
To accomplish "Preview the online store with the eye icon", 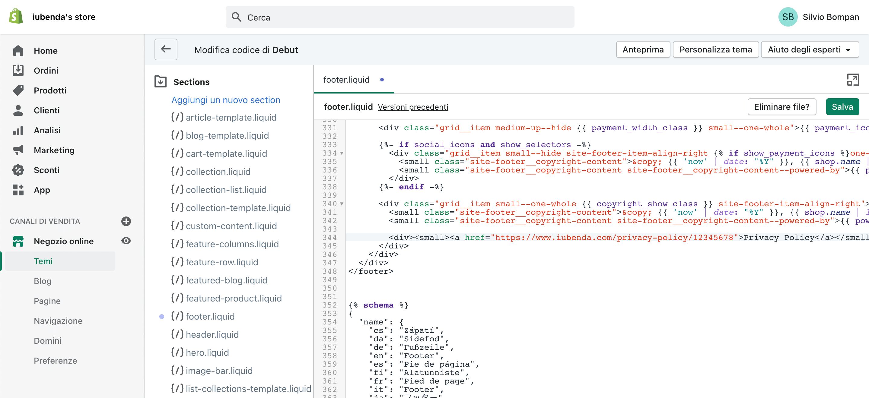I will [x=126, y=241].
